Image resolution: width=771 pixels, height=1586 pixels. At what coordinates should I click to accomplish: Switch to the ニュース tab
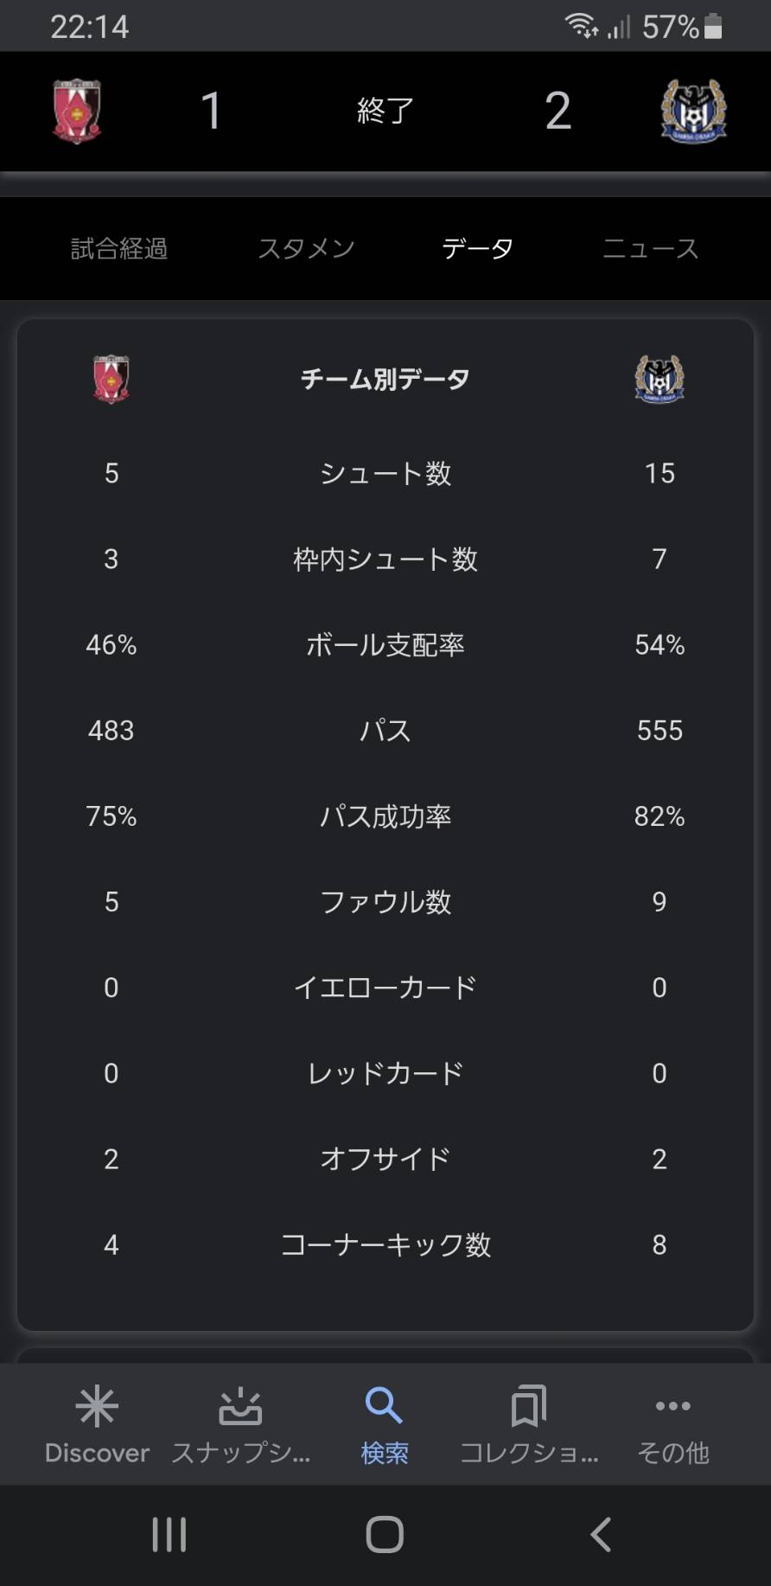(x=650, y=249)
